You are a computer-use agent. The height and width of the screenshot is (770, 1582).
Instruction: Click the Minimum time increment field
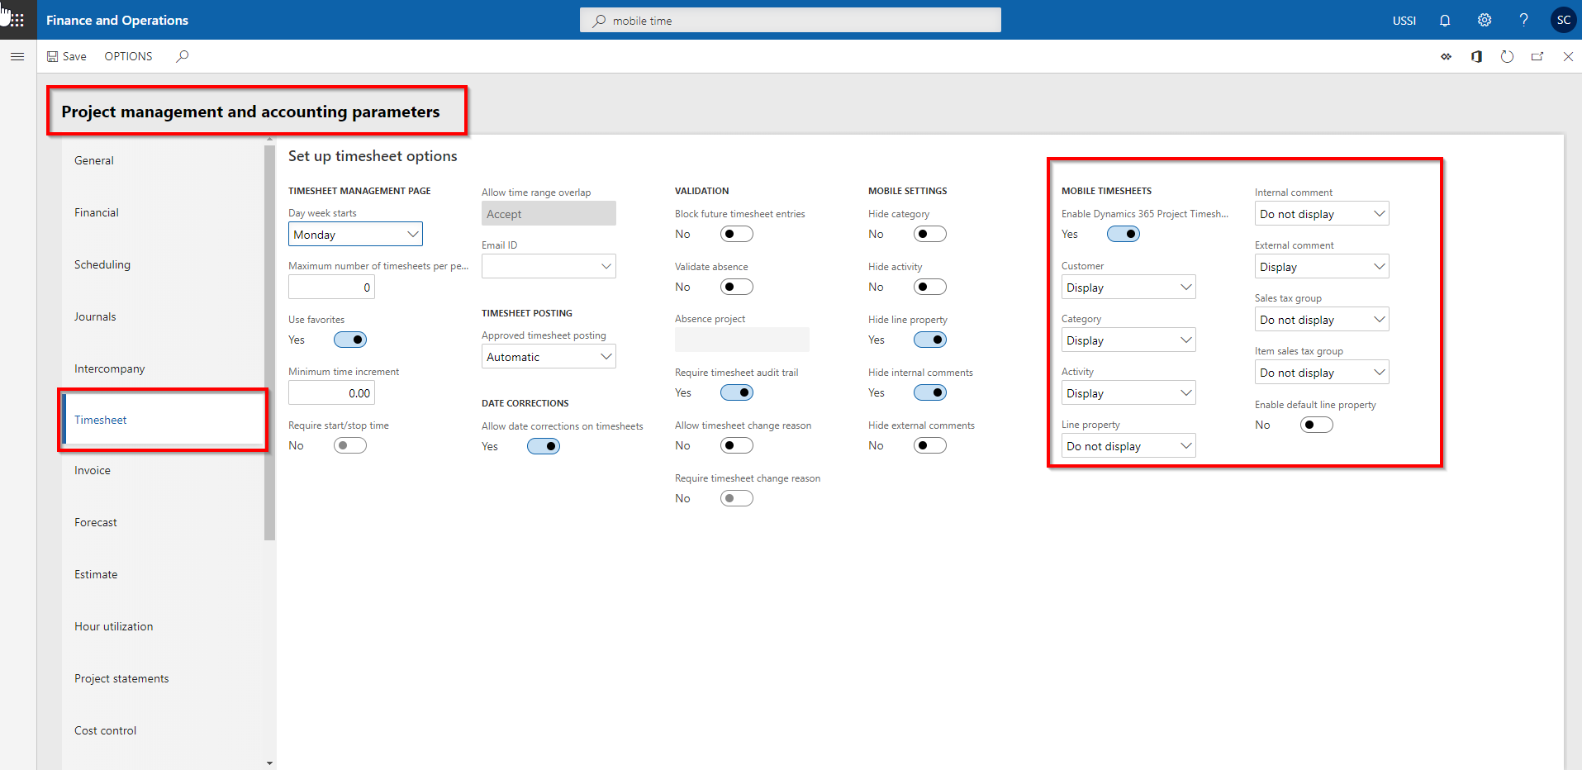331,393
